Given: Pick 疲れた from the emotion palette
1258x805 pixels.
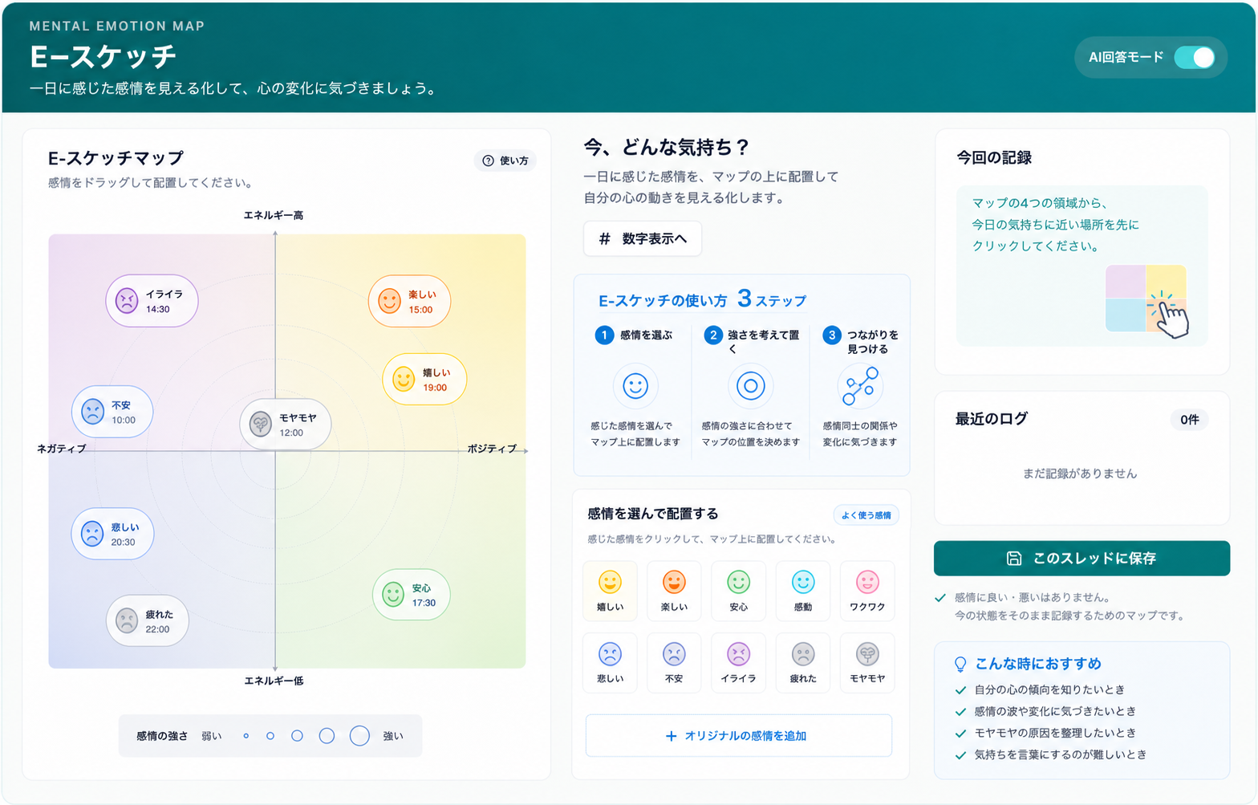Looking at the screenshot, I should (x=803, y=662).
